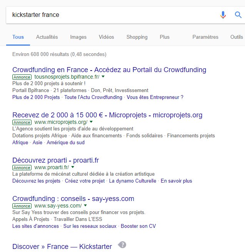This screenshot has width=245, height=252.
Task: Click the Plus de 2 000 projets à soutenir text
Action: click(x=49, y=84)
